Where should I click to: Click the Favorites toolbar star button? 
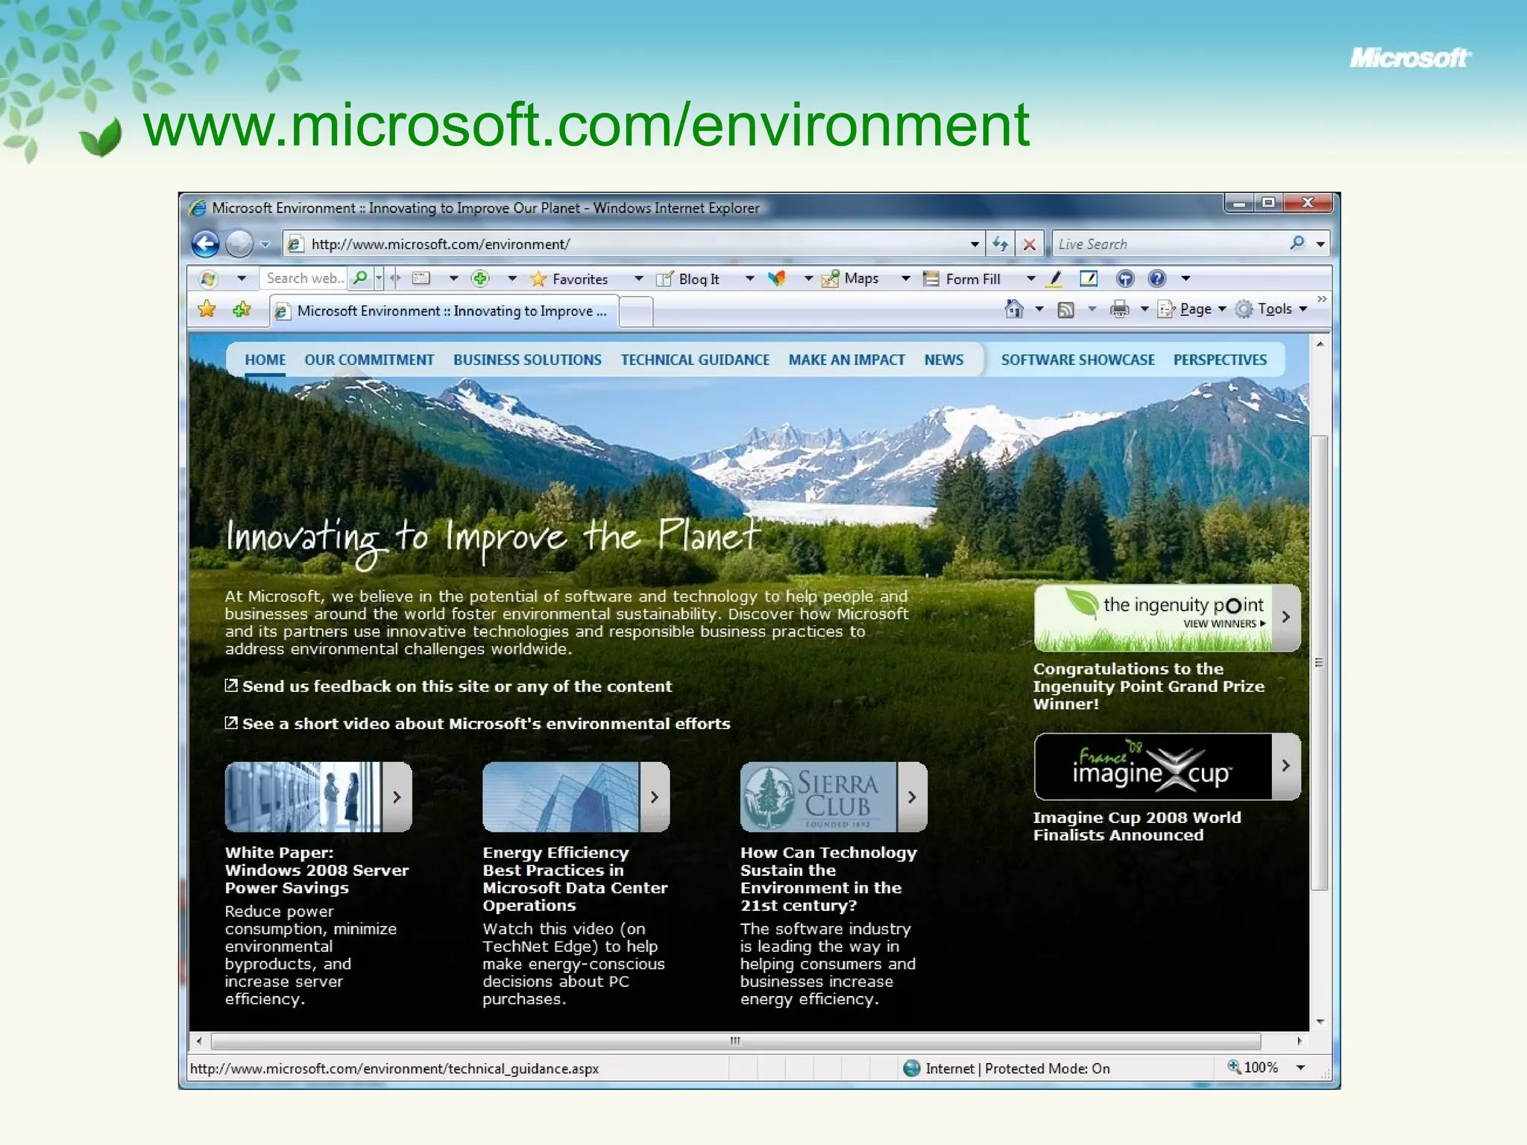tap(570, 279)
